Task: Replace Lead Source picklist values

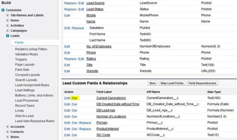Action: [70, 3]
